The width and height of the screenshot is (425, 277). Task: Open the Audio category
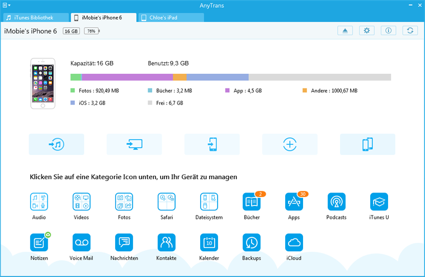[x=39, y=201]
